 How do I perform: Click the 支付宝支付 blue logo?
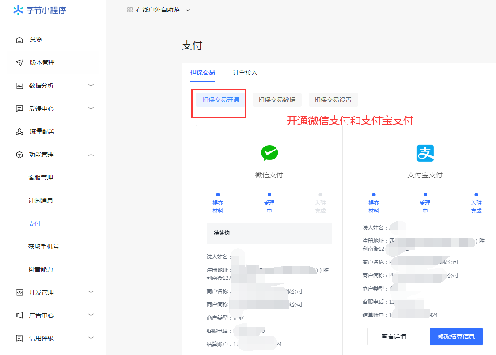(425, 153)
